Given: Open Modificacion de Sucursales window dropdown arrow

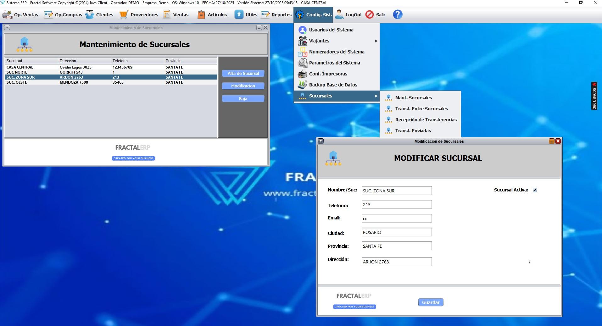Looking at the screenshot, I should point(321,141).
